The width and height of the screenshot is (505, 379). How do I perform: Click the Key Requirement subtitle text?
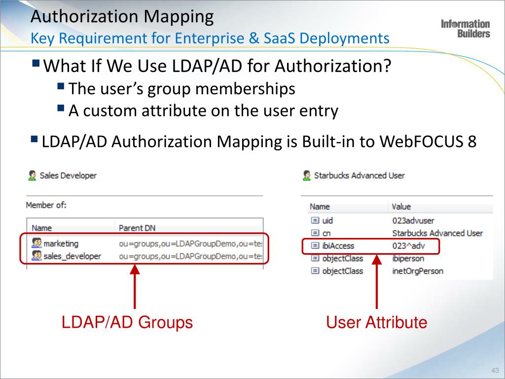pyautogui.click(x=210, y=38)
